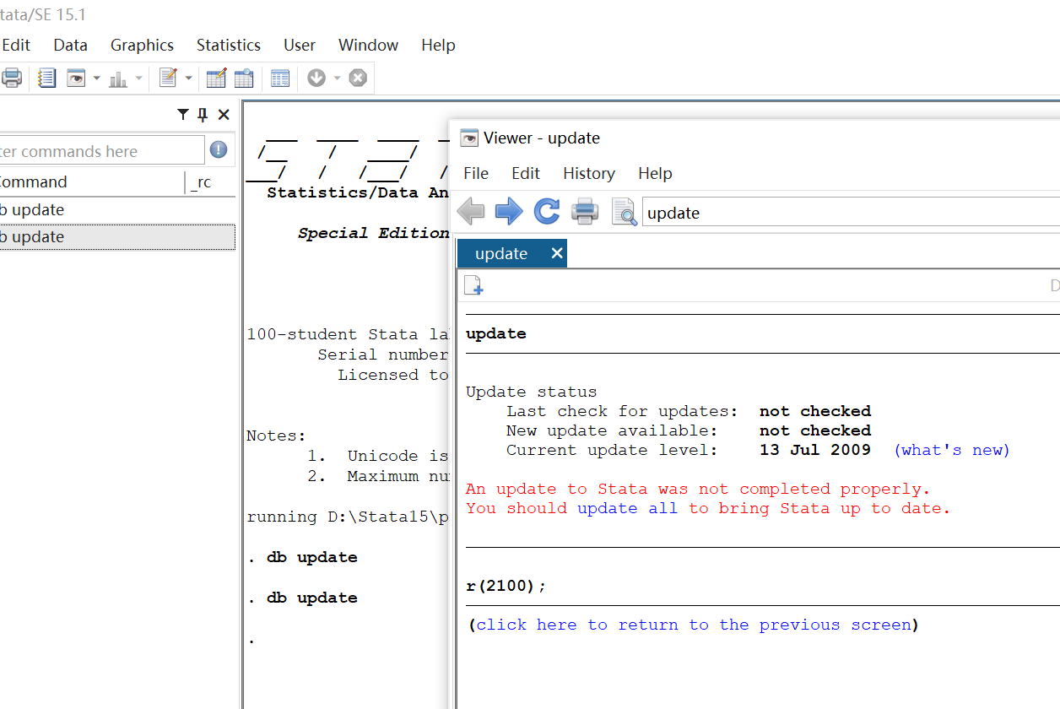
Task: Open the Viewer's History menu
Action: [588, 173]
